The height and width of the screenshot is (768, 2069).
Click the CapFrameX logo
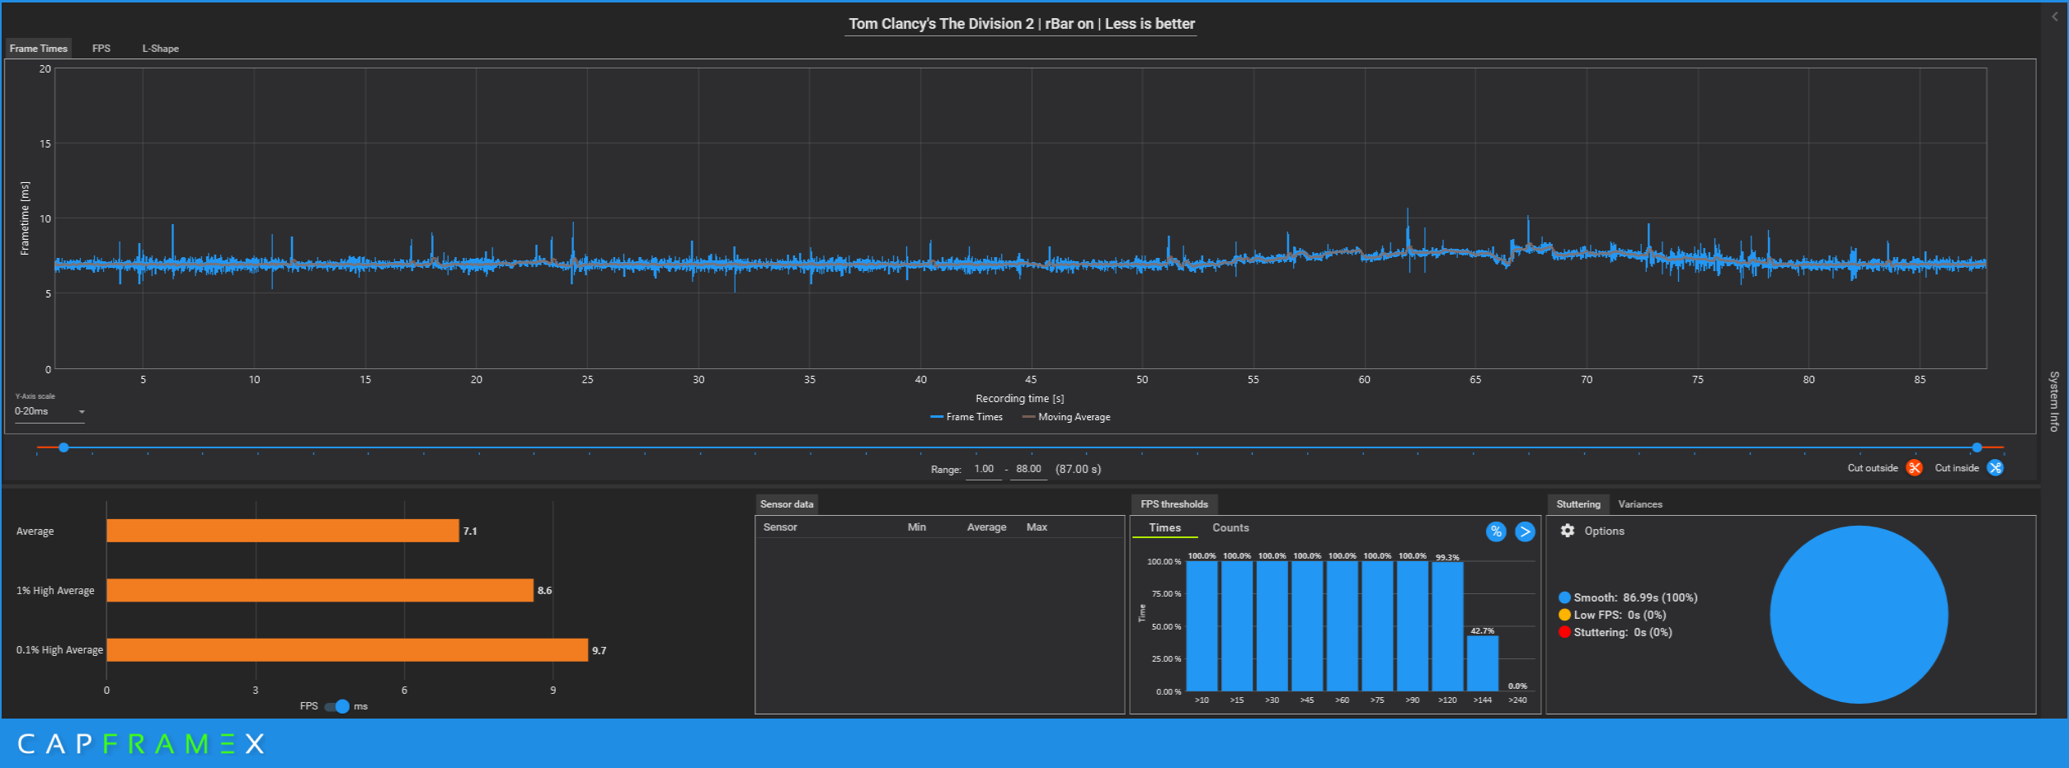coord(141,744)
